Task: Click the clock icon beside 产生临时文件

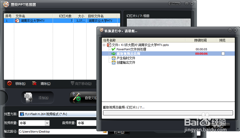Action: coord(114,58)
